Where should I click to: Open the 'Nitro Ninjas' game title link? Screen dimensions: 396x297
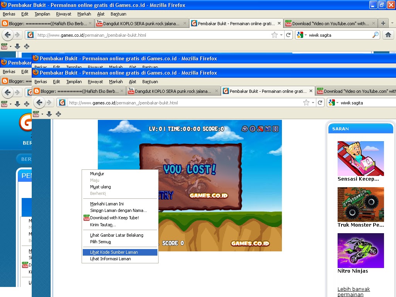coord(353,271)
